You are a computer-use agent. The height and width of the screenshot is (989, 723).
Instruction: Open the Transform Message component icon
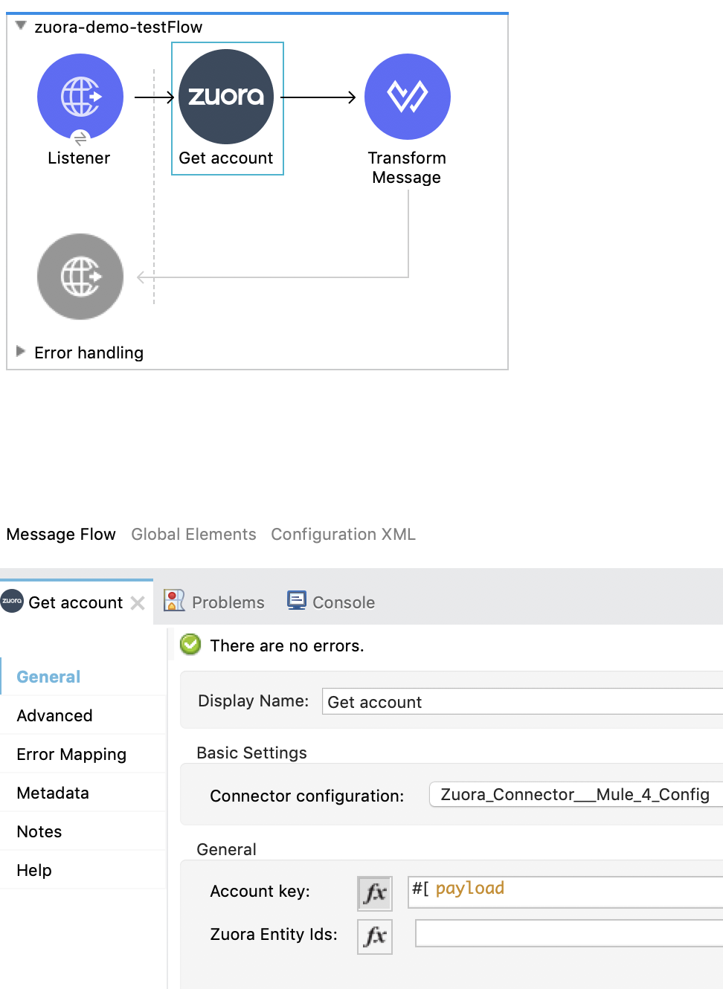[x=407, y=97]
